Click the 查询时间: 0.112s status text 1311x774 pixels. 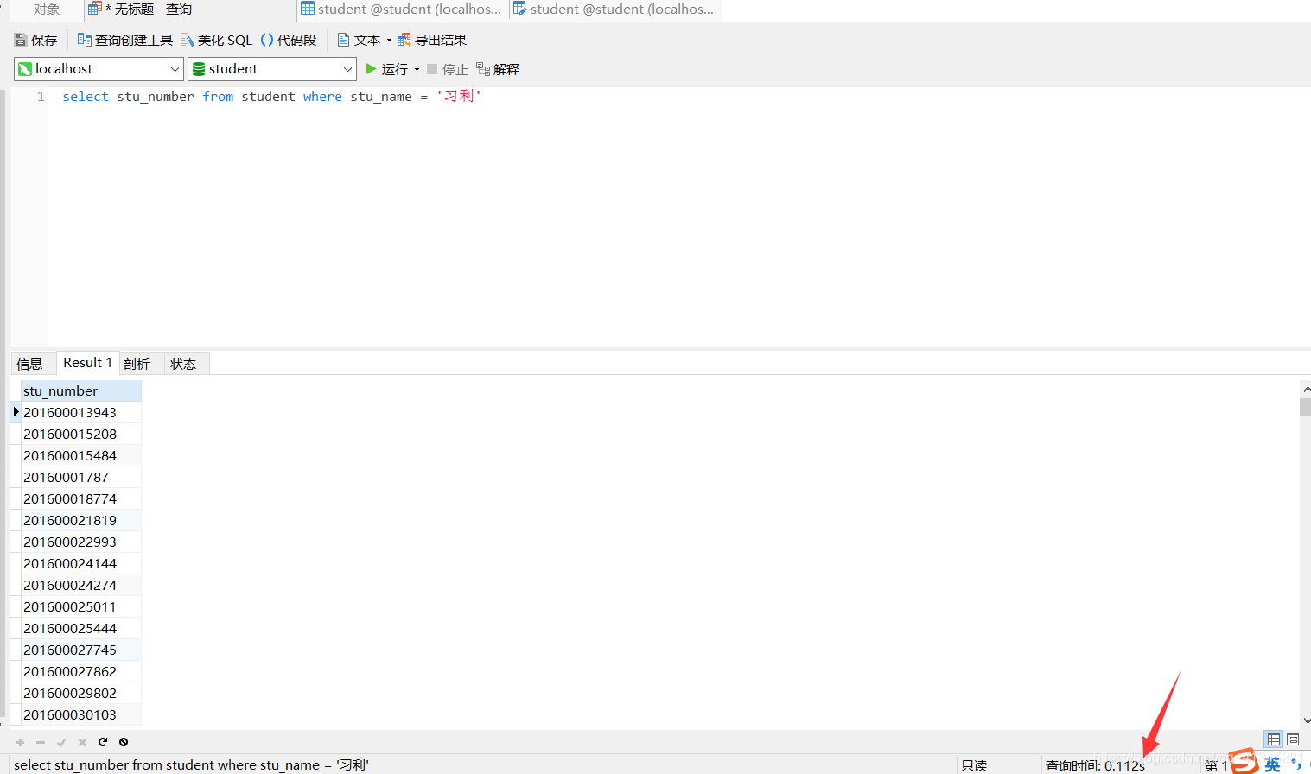pyautogui.click(x=1095, y=765)
